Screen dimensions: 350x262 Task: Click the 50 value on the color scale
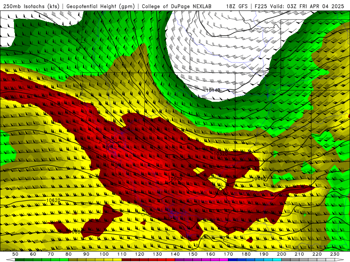(15, 254)
